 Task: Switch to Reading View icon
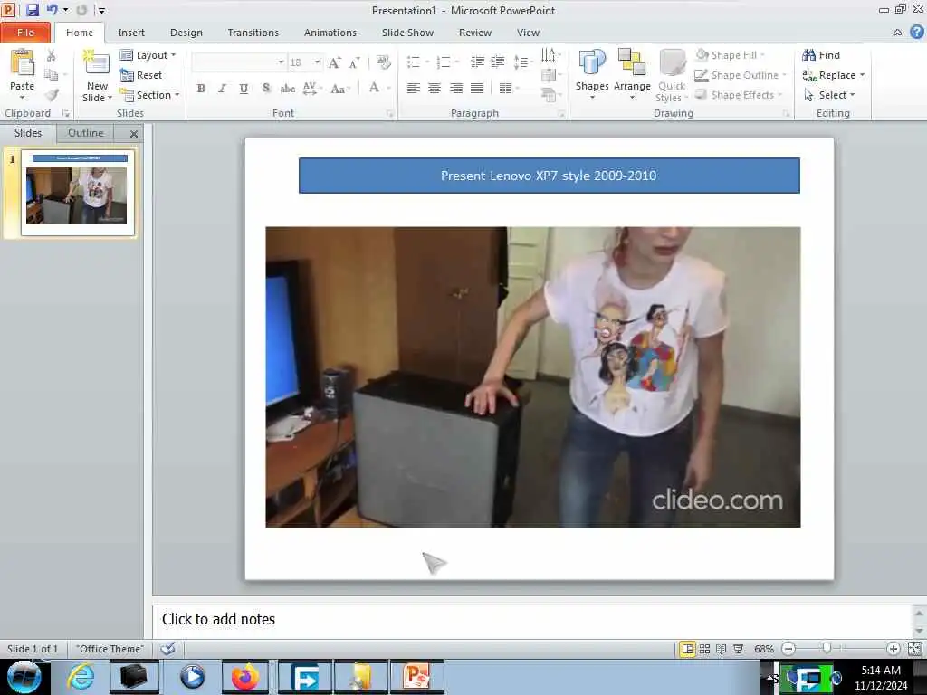click(721, 648)
